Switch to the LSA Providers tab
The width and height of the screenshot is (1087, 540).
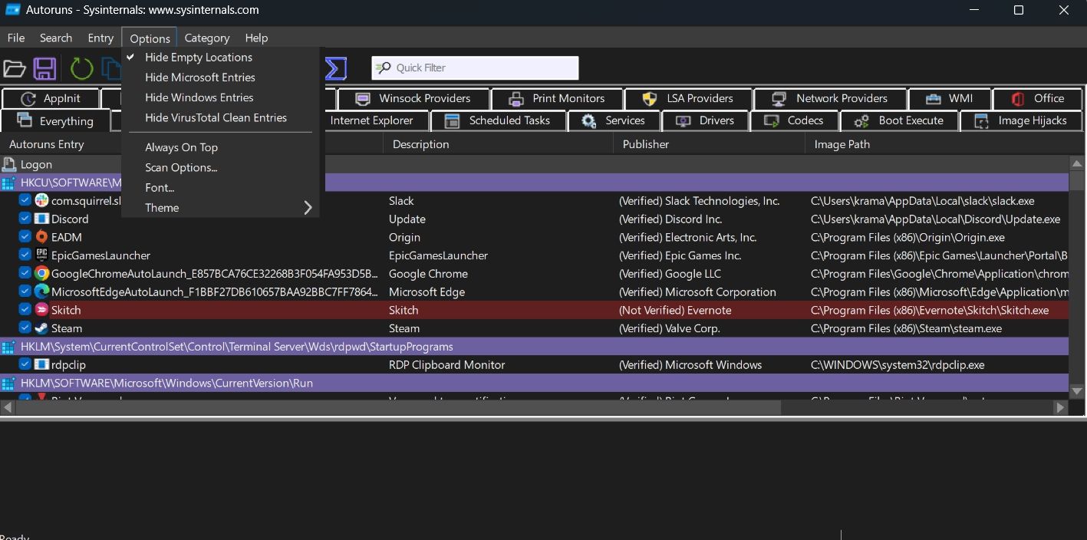[x=688, y=99]
